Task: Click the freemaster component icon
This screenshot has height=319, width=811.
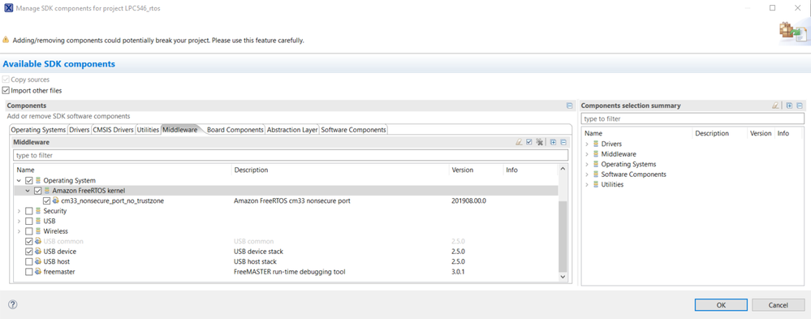Action: point(38,271)
